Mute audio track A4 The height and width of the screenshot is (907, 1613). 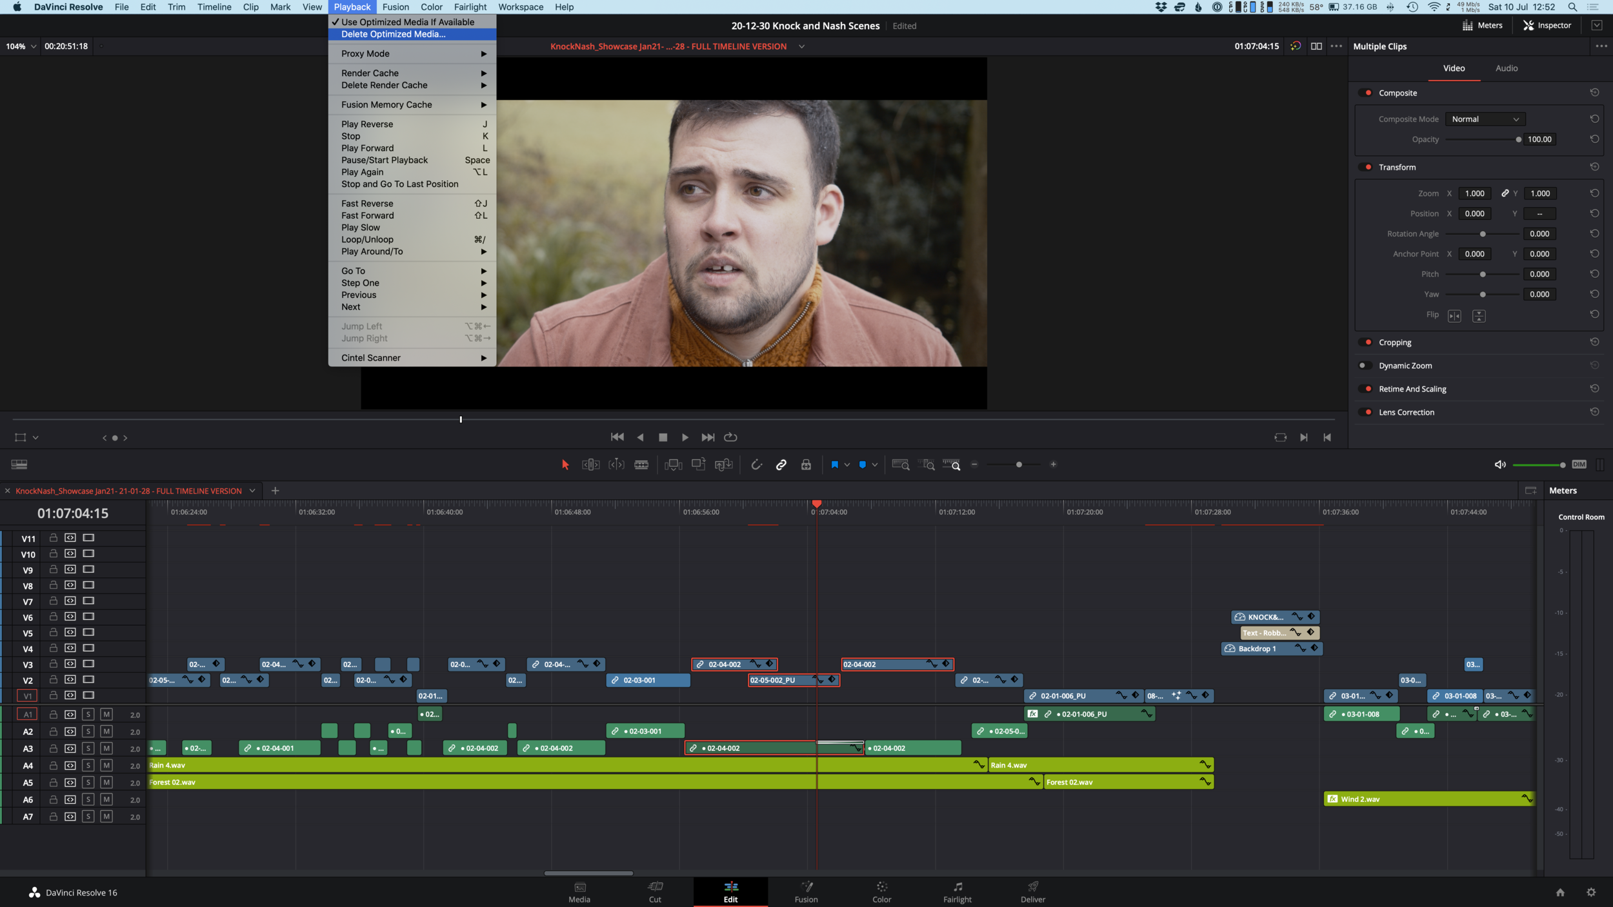(x=106, y=765)
